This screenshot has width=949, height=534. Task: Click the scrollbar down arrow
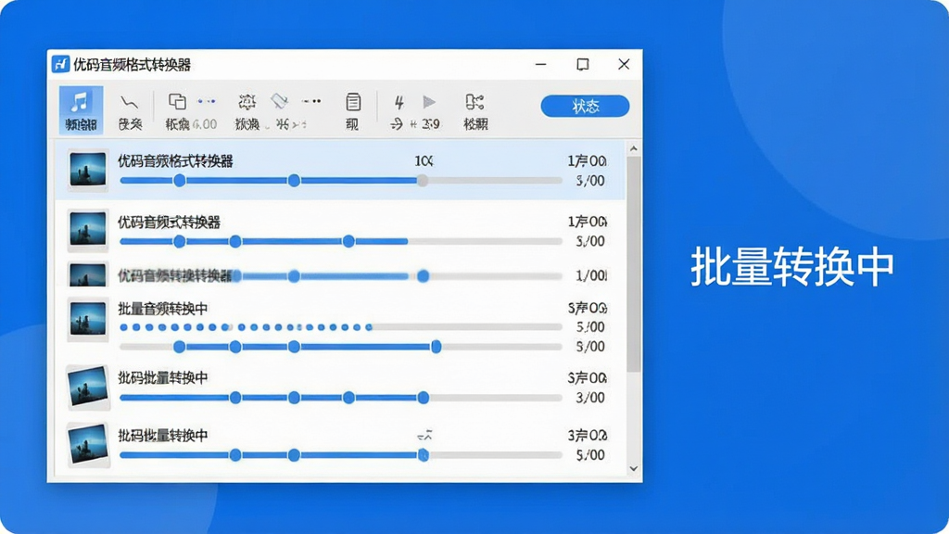pyautogui.click(x=634, y=468)
